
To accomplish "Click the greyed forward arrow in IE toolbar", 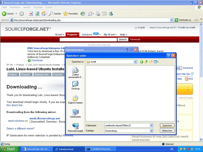I will 22,14.
